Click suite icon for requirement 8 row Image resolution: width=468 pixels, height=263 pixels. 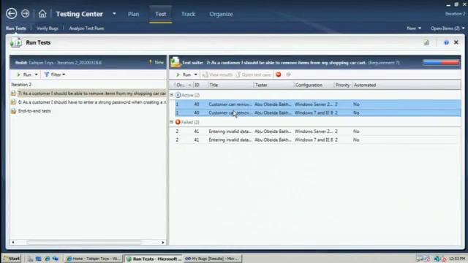click(x=13, y=102)
